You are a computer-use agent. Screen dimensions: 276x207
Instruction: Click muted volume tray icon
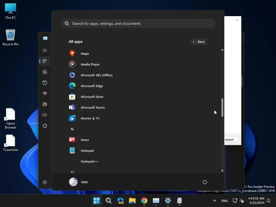coord(242,201)
